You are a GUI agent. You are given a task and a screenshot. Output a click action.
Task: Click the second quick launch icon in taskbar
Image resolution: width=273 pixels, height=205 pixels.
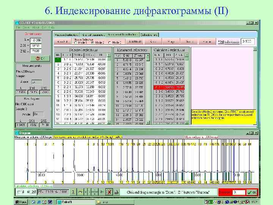[x=39, y=202]
